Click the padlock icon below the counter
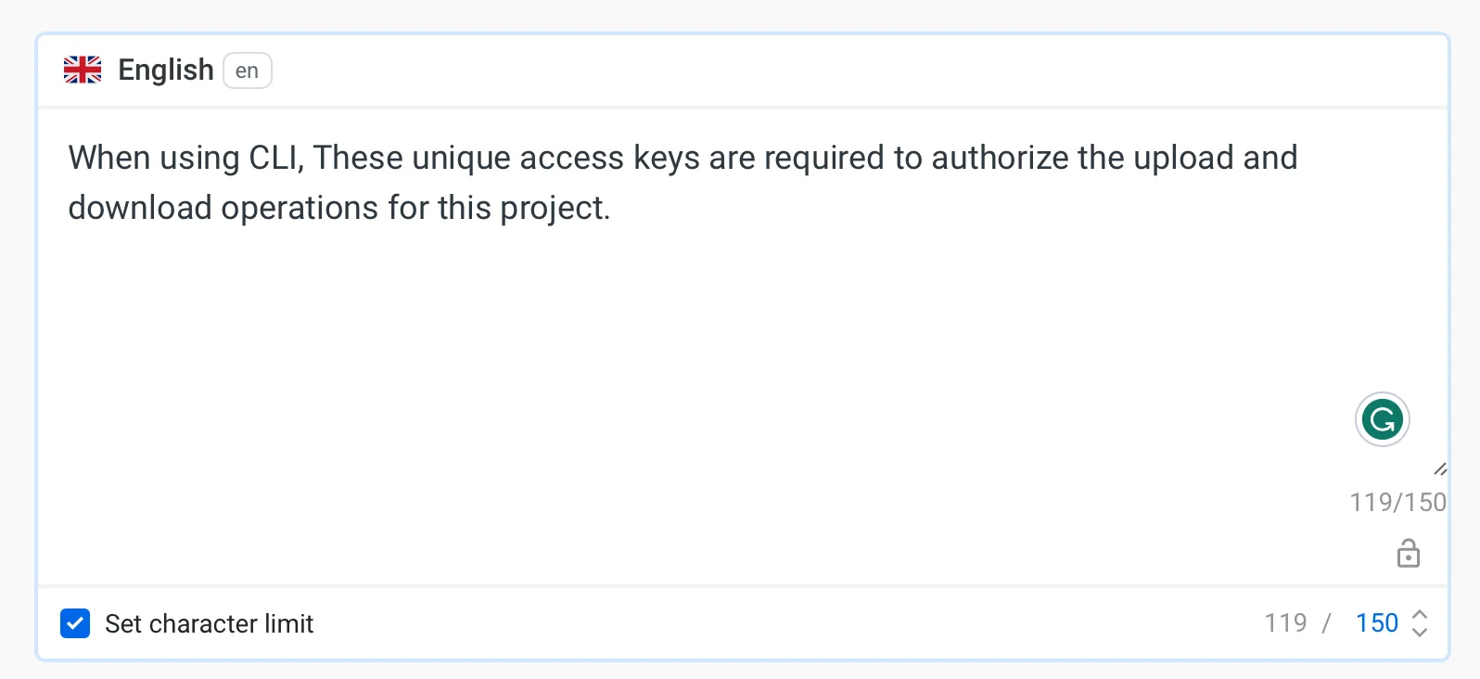This screenshot has width=1480, height=679. coord(1408,554)
